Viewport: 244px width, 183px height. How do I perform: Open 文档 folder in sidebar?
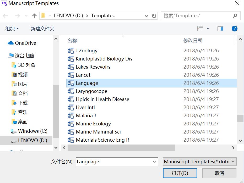[x=20, y=93]
